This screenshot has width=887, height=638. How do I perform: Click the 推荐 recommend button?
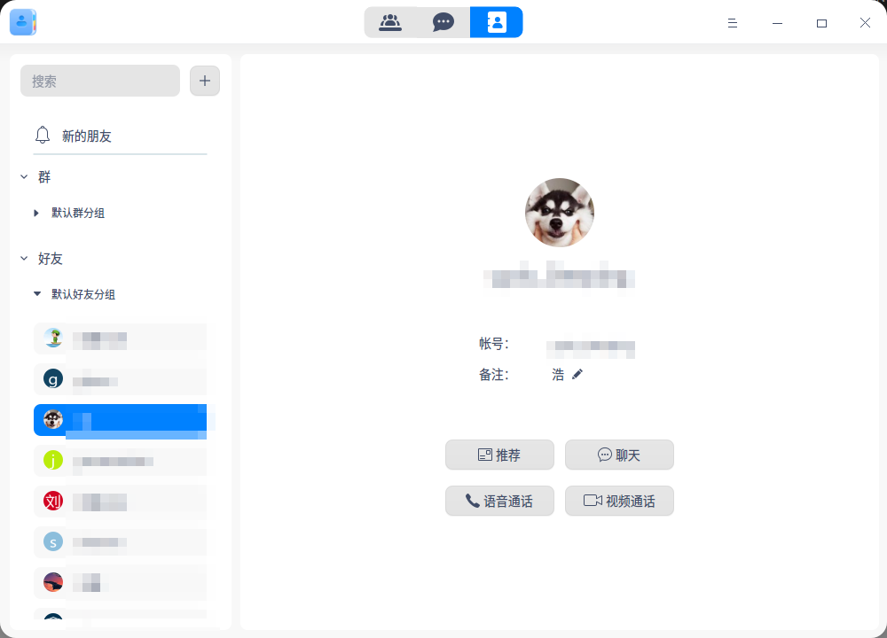499,455
